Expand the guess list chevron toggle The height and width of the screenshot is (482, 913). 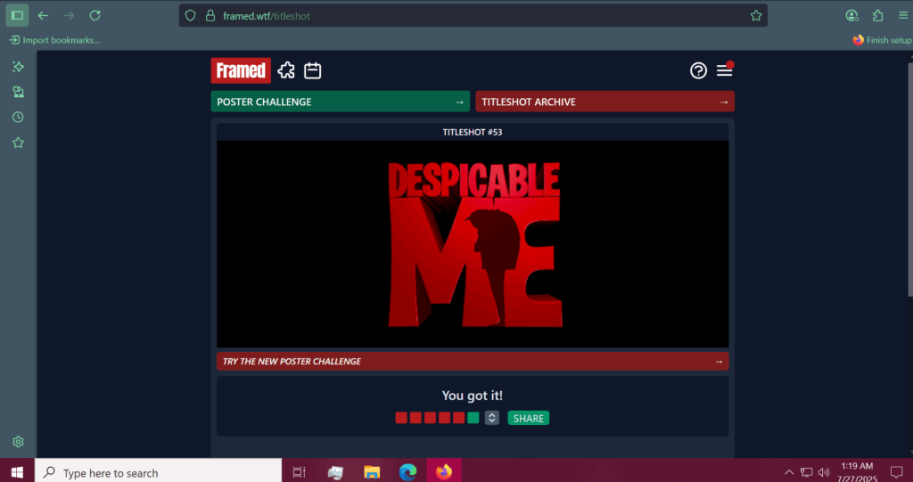(x=491, y=418)
